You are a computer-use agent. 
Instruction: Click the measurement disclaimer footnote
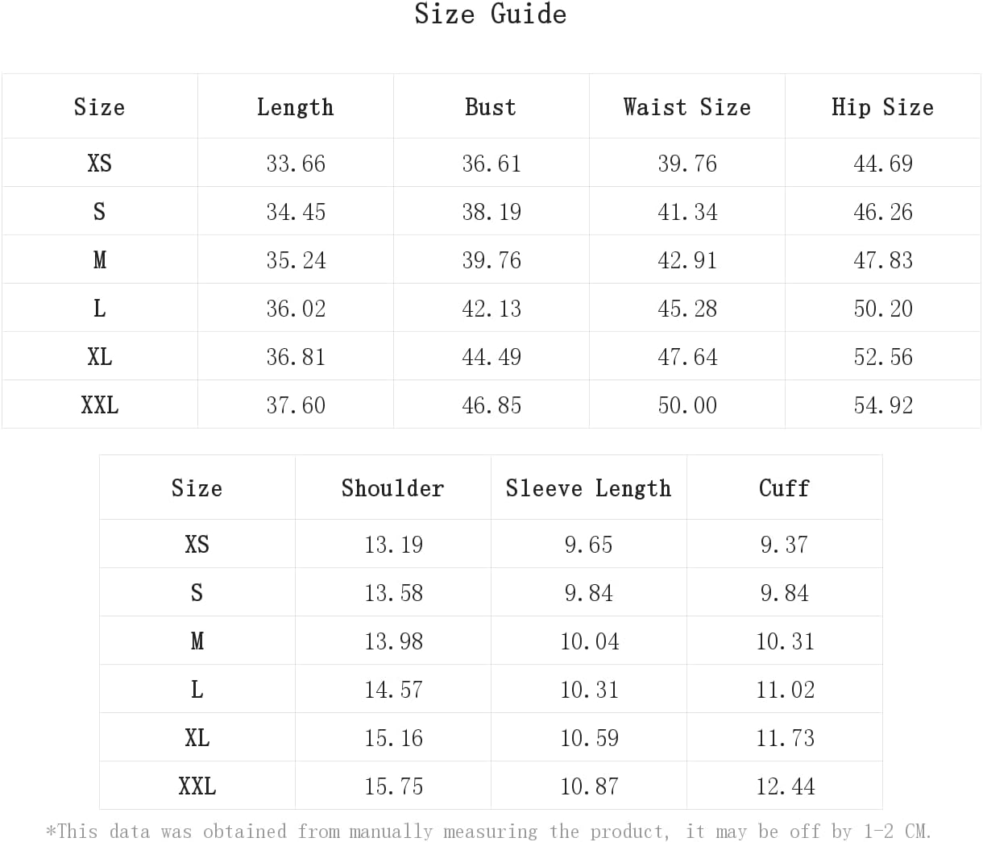(489, 831)
